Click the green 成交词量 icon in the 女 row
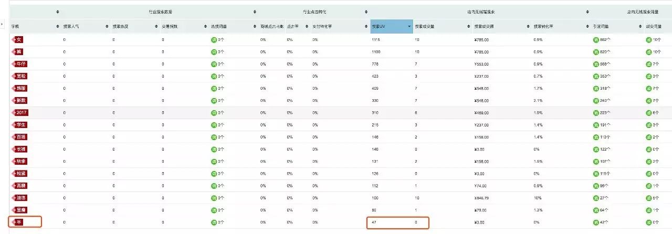672x234 pixels. click(x=649, y=39)
